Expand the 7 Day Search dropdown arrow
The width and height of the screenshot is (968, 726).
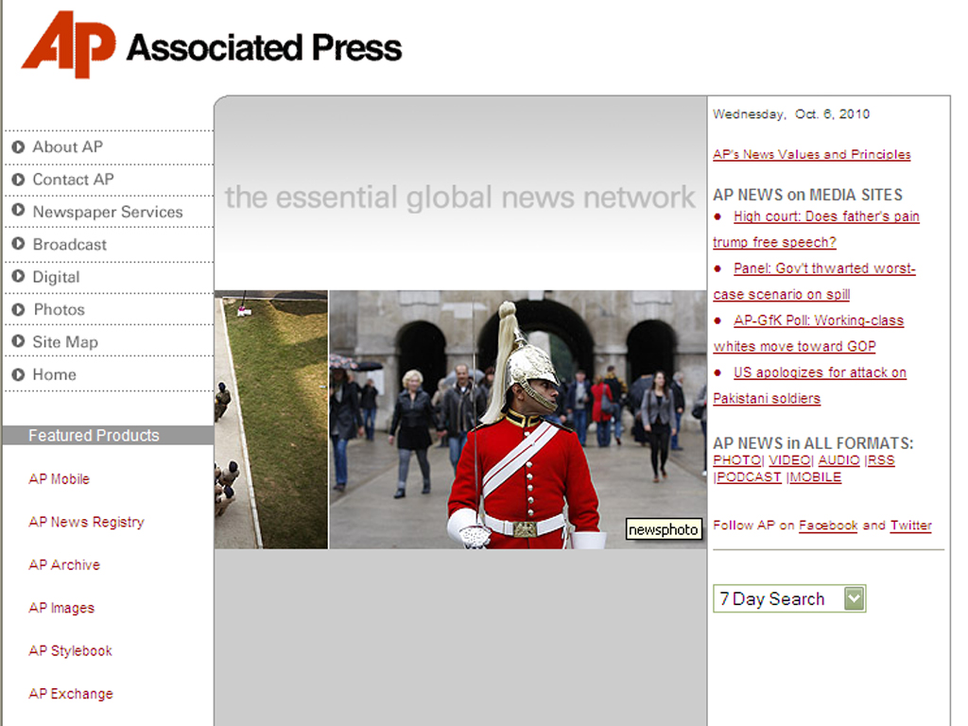click(854, 598)
